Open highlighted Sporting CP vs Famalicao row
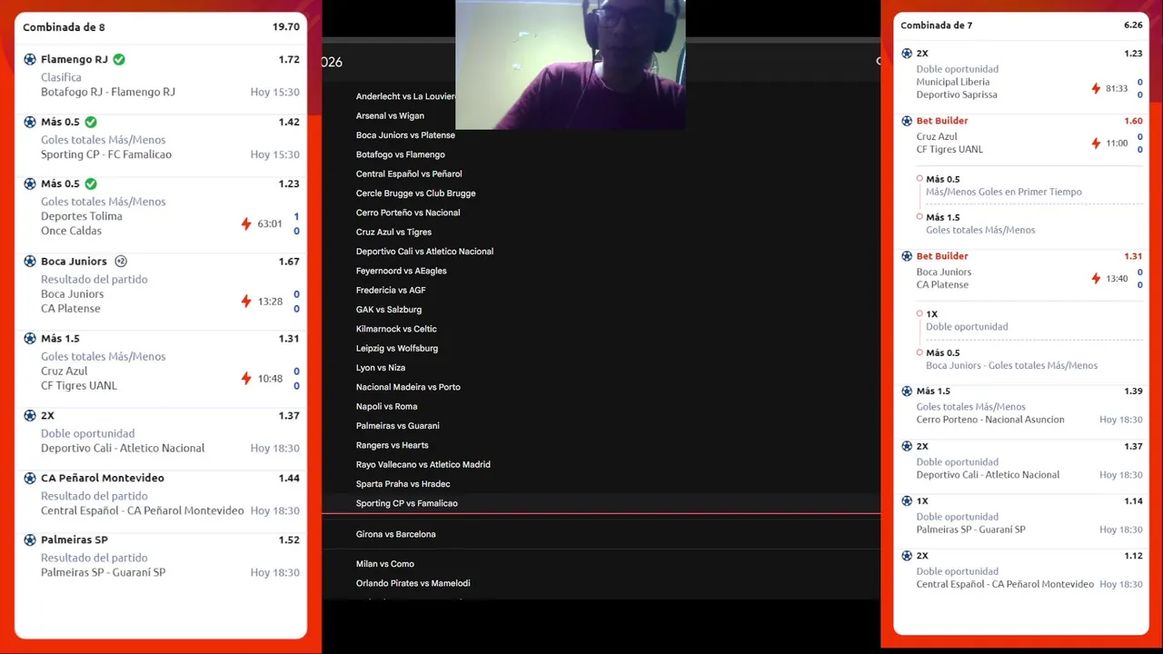 tap(601, 503)
